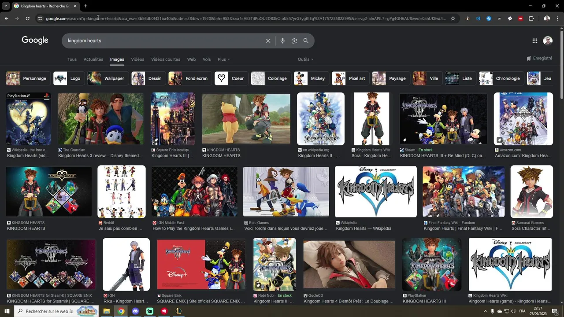Filter images by Chronologie chip
This screenshot has width=564, height=317.
pyautogui.click(x=501, y=78)
